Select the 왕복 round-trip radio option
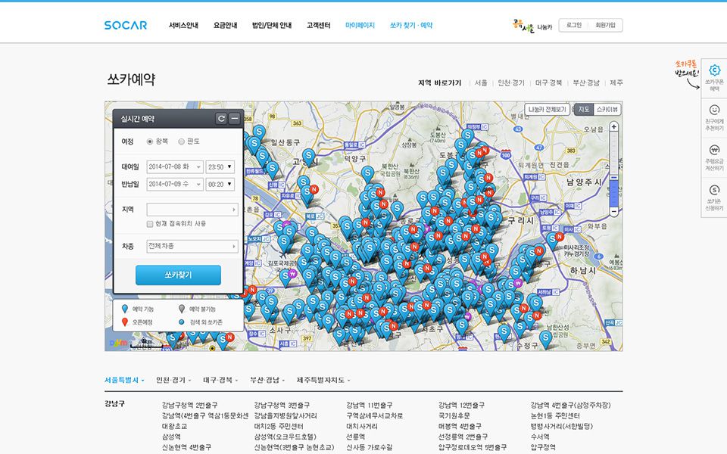 point(150,141)
